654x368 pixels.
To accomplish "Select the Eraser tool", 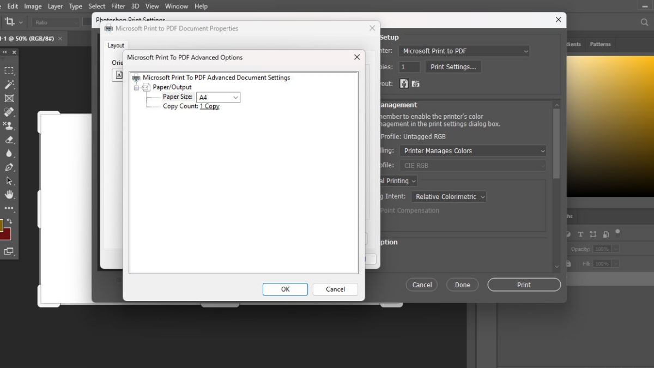I will pyautogui.click(x=9, y=140).
